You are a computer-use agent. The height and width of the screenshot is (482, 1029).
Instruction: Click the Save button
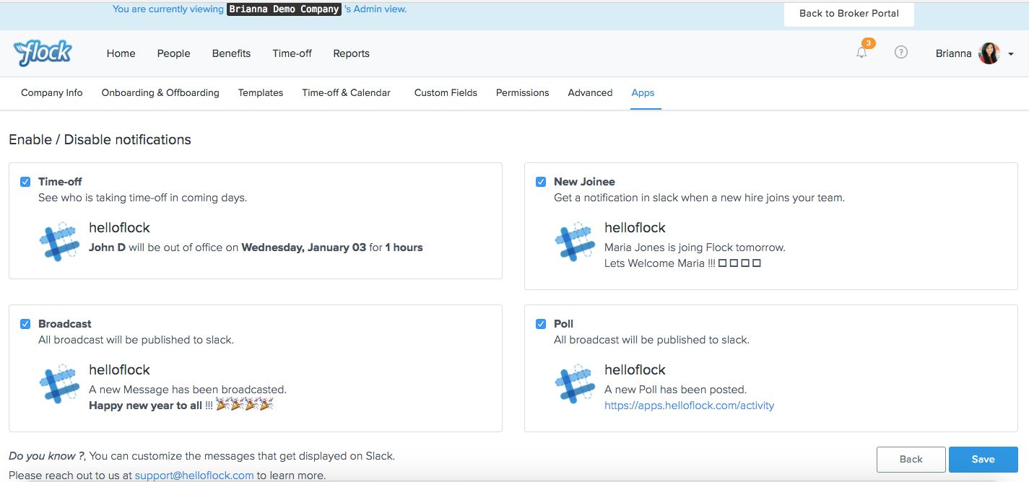tap(984, 459)
